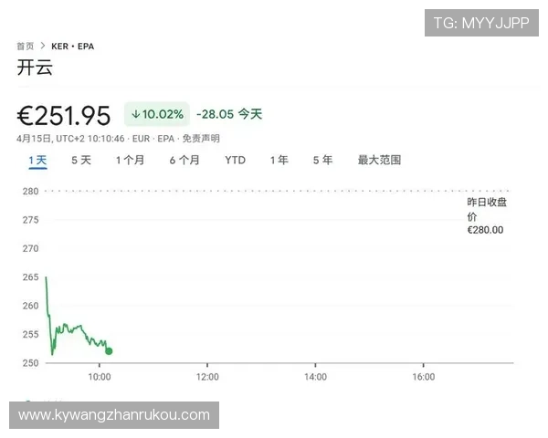Open the KER · EPA breadcrumb

pos(73,47)
